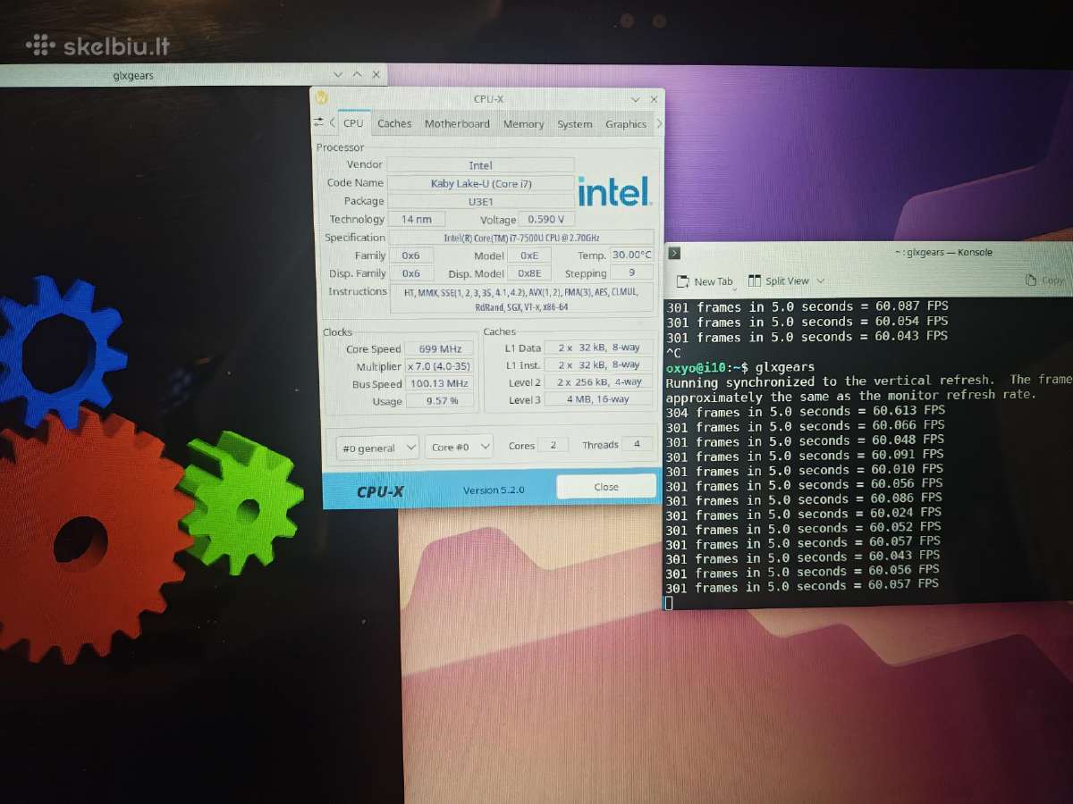Viewport: 1073px width, 804px height.
Task: Click the Multiplier value 'x 7.0 (4.0-35)'
Action: pos(439,366)
